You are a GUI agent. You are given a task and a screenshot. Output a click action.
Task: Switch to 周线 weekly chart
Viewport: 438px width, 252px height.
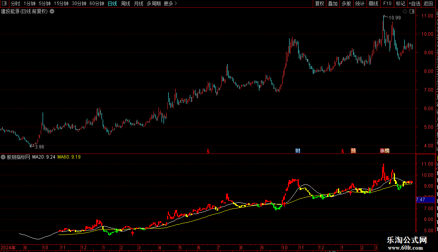[x=126, y=3]
